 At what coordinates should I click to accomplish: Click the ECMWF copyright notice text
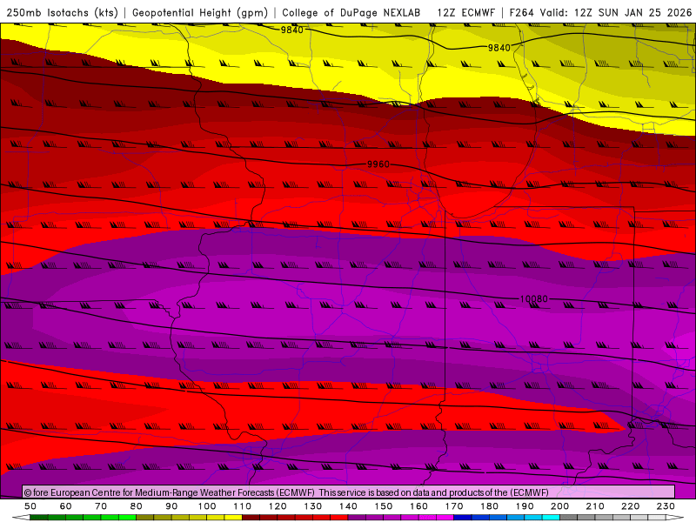pyautogui.click(x=287, y=492)
